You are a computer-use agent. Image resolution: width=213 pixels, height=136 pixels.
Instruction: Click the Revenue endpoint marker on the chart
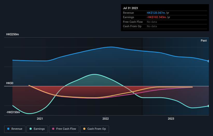pyautogui.click(x=208, y=61)
